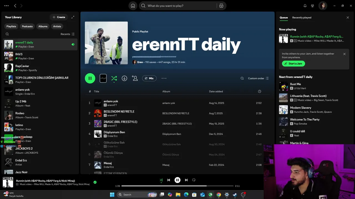Open the Windows Start menu
Viewport: 355px width, 199px height.
coord(112,195)
